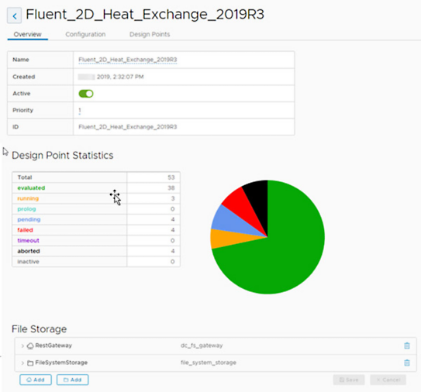The width and height of the screenshot is (421, 392).
Task: Click the evaluated count value 38
Action: click(171, 187)
